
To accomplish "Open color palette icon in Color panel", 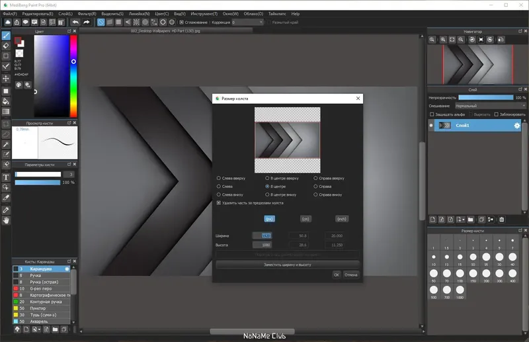I will point(19,85).
